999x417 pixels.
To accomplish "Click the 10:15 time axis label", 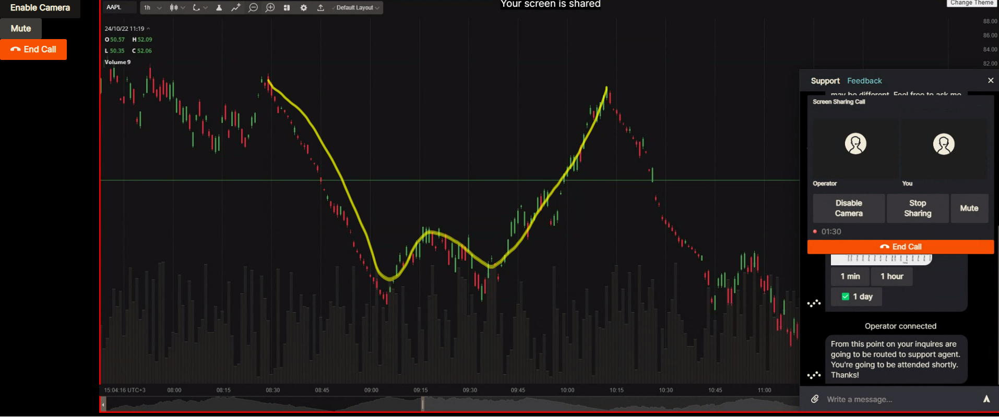I will tap(616, 390).
